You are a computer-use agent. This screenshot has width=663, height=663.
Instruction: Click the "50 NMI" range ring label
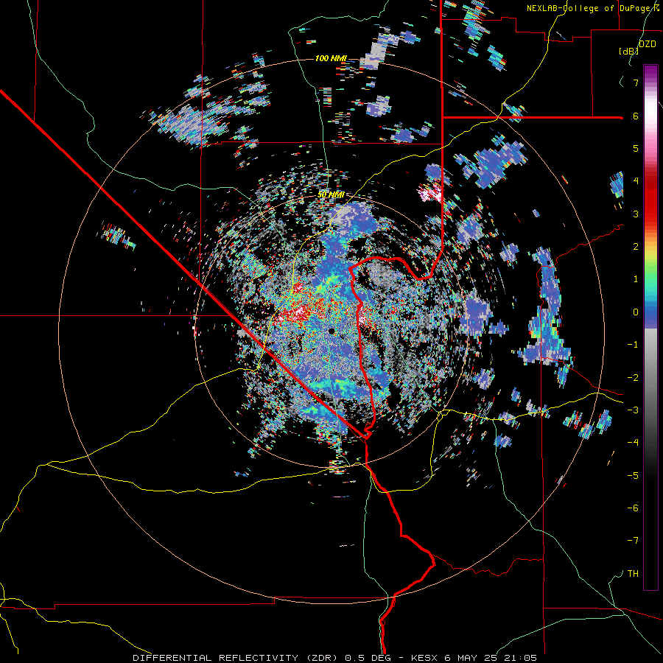point(331,194)
